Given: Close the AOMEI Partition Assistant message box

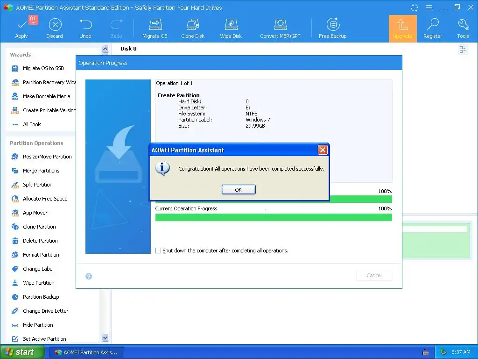Looking at the screenshot, I should 323,150.
